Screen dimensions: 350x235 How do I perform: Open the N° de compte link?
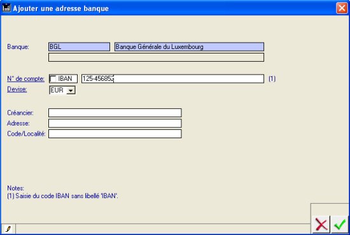pyautogui.click(x=25, y=78)
